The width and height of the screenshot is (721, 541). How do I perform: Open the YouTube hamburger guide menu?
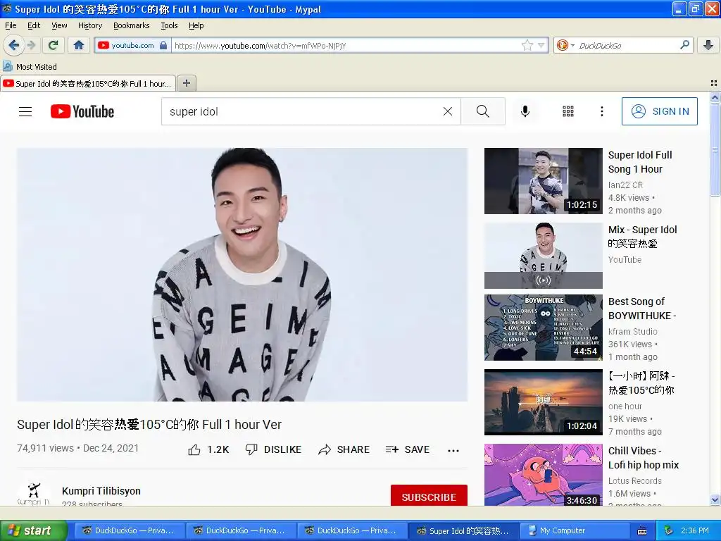click(25, 111)
